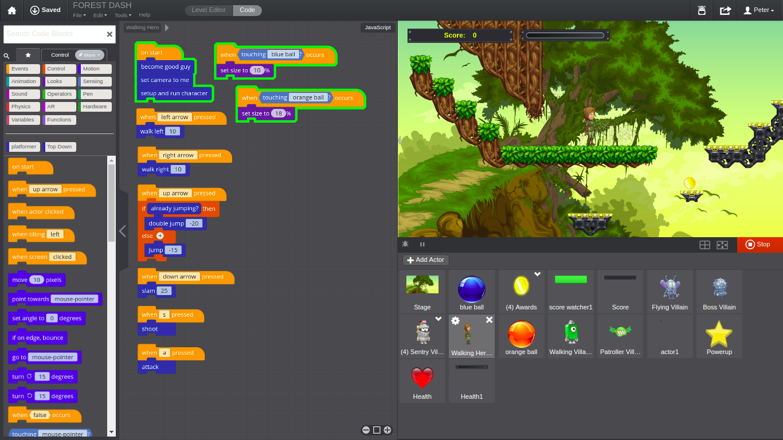The image size is (783, 440).
Task: Expand the Peter user account menu
Action: [x=758, y=10]
